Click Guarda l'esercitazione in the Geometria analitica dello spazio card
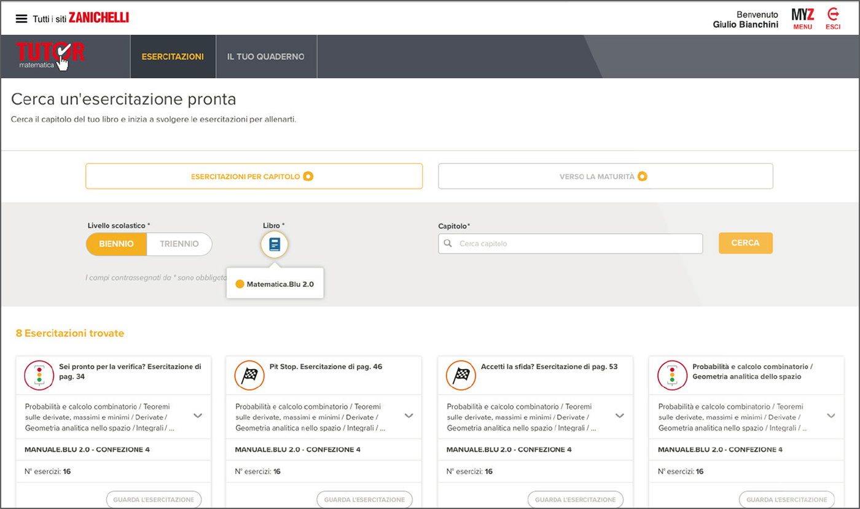This screenshot has height=509, width=860. (787, 499)
